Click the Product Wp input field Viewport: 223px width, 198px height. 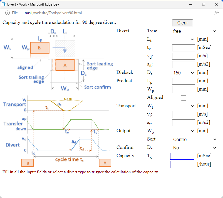(x=184, y=89)
